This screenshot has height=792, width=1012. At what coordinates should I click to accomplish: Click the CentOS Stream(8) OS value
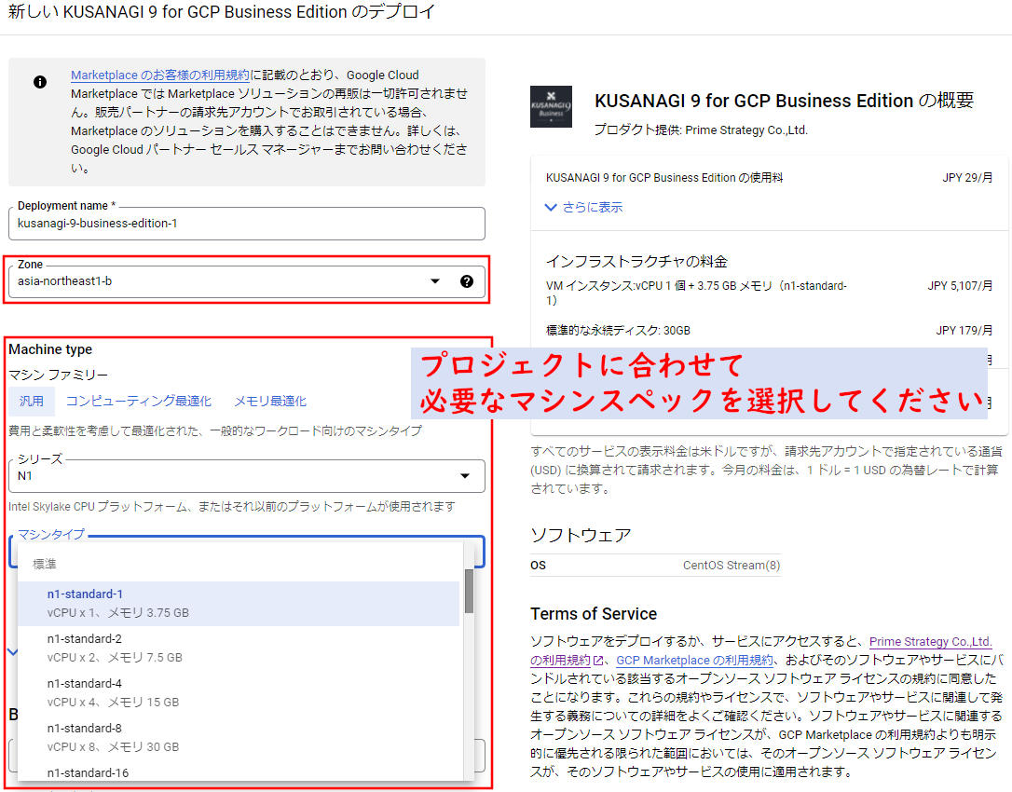732,566
